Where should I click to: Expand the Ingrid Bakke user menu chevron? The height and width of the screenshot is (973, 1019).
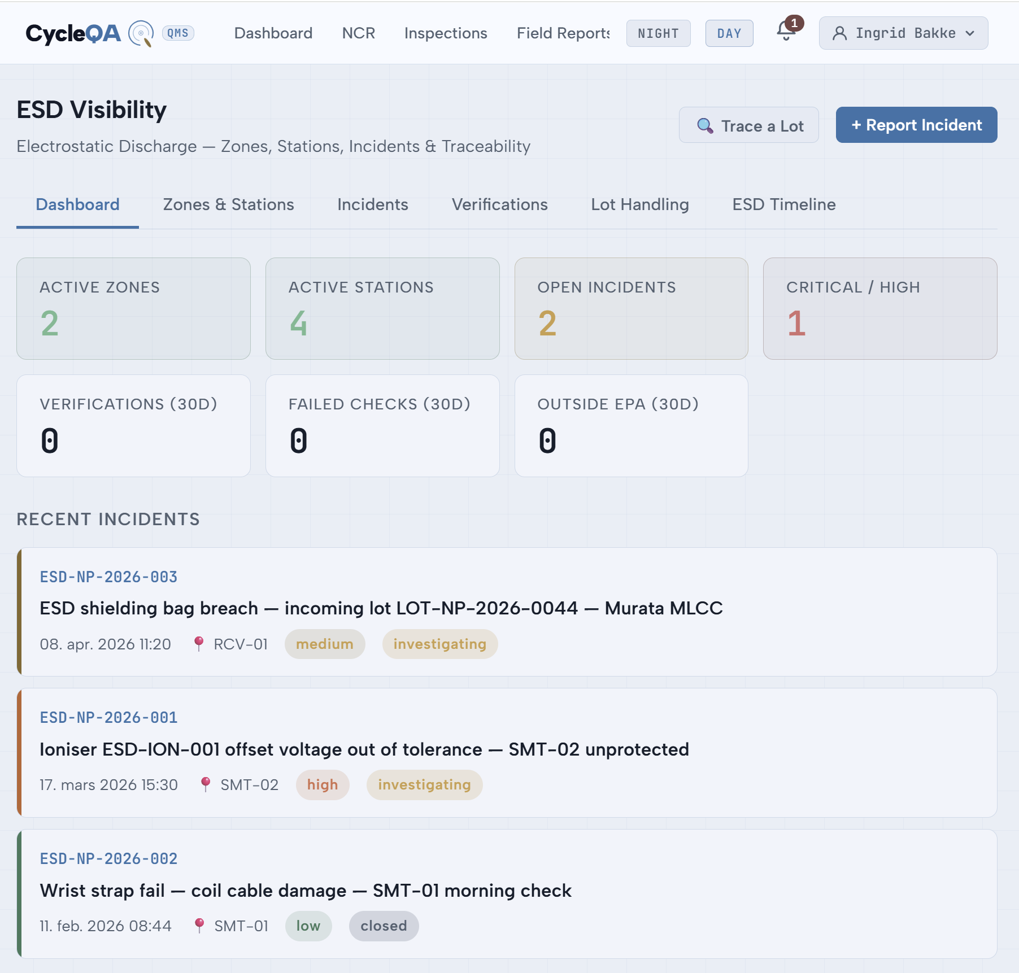click(x=970, y=33)
